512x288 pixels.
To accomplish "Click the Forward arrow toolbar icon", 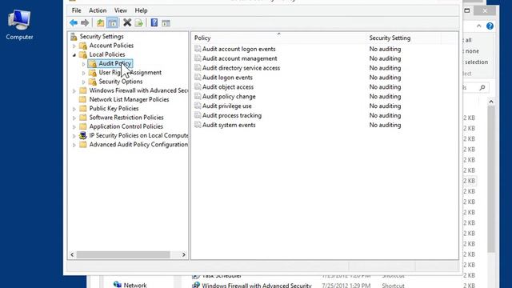I will pyautogui.click(x=85, y=23).
